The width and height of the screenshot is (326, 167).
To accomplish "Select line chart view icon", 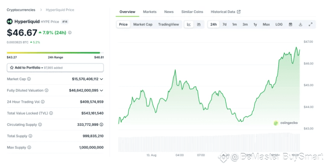I will pyautogui.click(x=189, y=24).
